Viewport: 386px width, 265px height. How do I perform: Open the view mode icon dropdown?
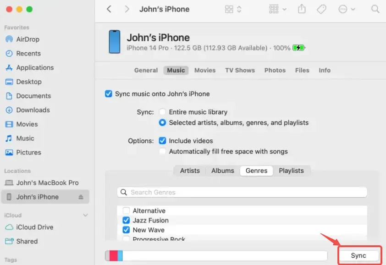tap(233, 9)
